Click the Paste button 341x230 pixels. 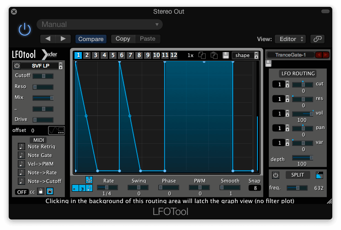coord(148,39)
